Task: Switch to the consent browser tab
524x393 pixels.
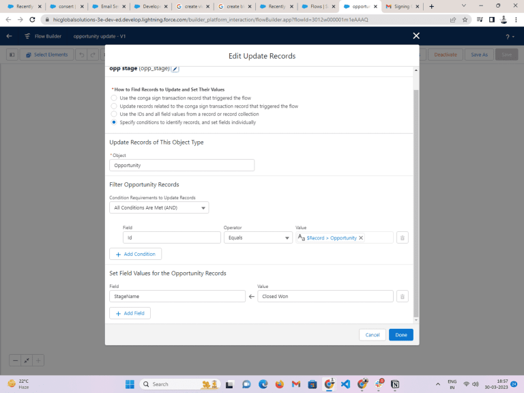Action: coord(66,6)
